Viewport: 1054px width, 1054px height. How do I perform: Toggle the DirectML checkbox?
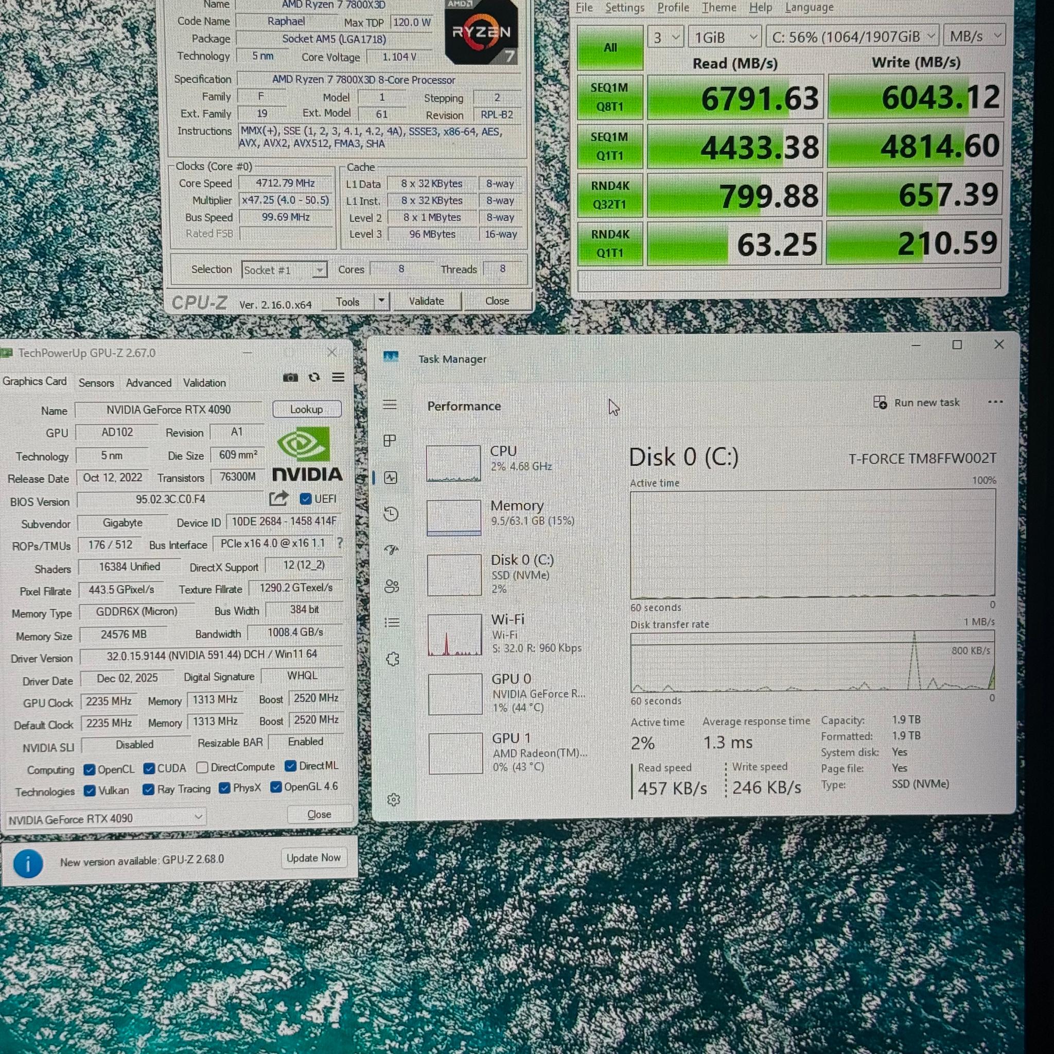291,766
